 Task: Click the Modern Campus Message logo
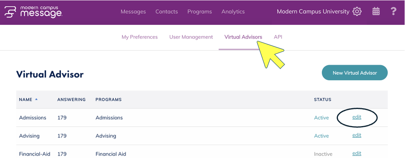[33, 12]
